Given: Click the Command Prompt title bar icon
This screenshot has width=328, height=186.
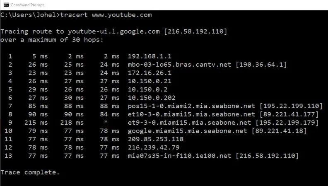Looking at the screenshot, I should click(x=6, y=5).
